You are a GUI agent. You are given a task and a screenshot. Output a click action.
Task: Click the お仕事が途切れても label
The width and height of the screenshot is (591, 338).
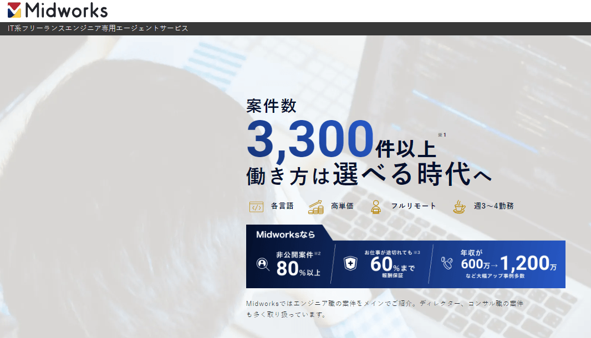(388, 253)
